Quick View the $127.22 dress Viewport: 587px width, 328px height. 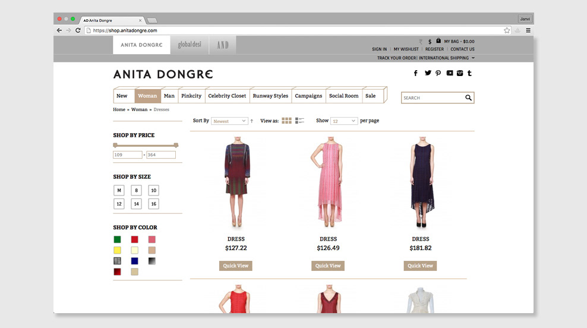236,266
